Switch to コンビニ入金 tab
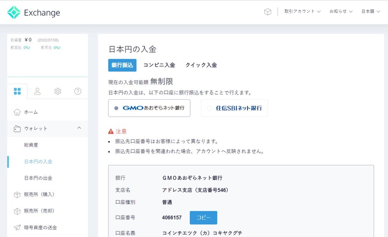Screen dimensions: 388x237 point(159,65)
